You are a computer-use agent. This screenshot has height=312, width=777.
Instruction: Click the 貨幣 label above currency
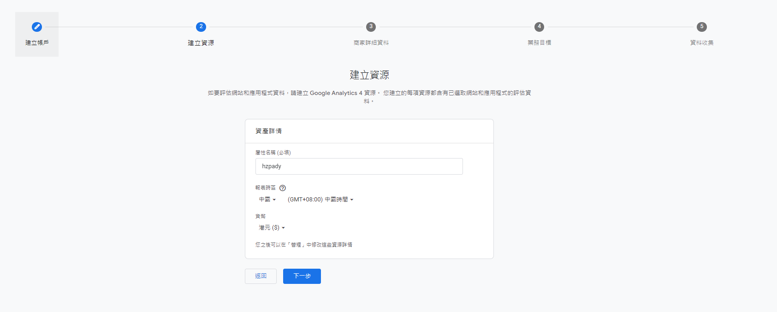click(x=261, y=216)
